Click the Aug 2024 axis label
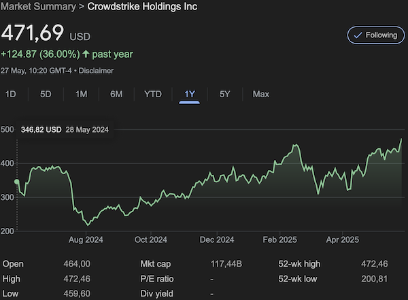Viewport: 408px width, 300px height. (x=86, y=239)
